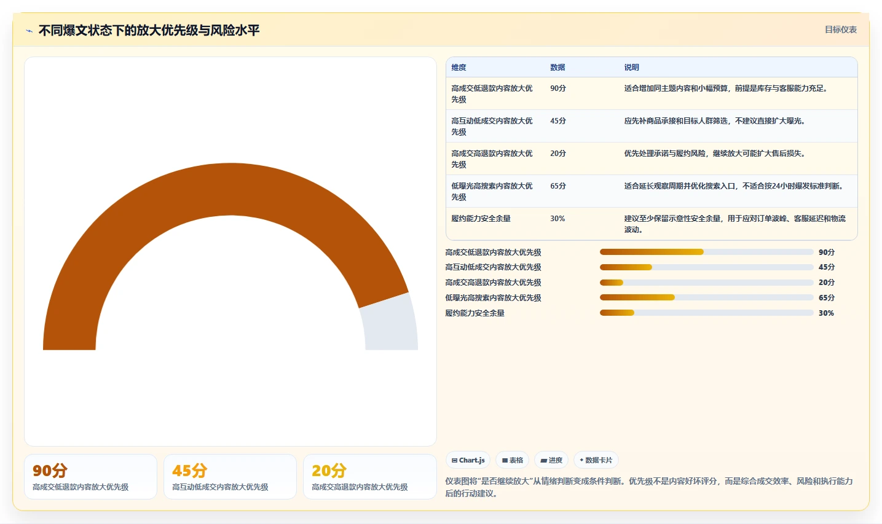Click the 20分 value beside the progress bar
Viewport: 882px width, 524px height.
pyautogui.click(x=827, y=283)
